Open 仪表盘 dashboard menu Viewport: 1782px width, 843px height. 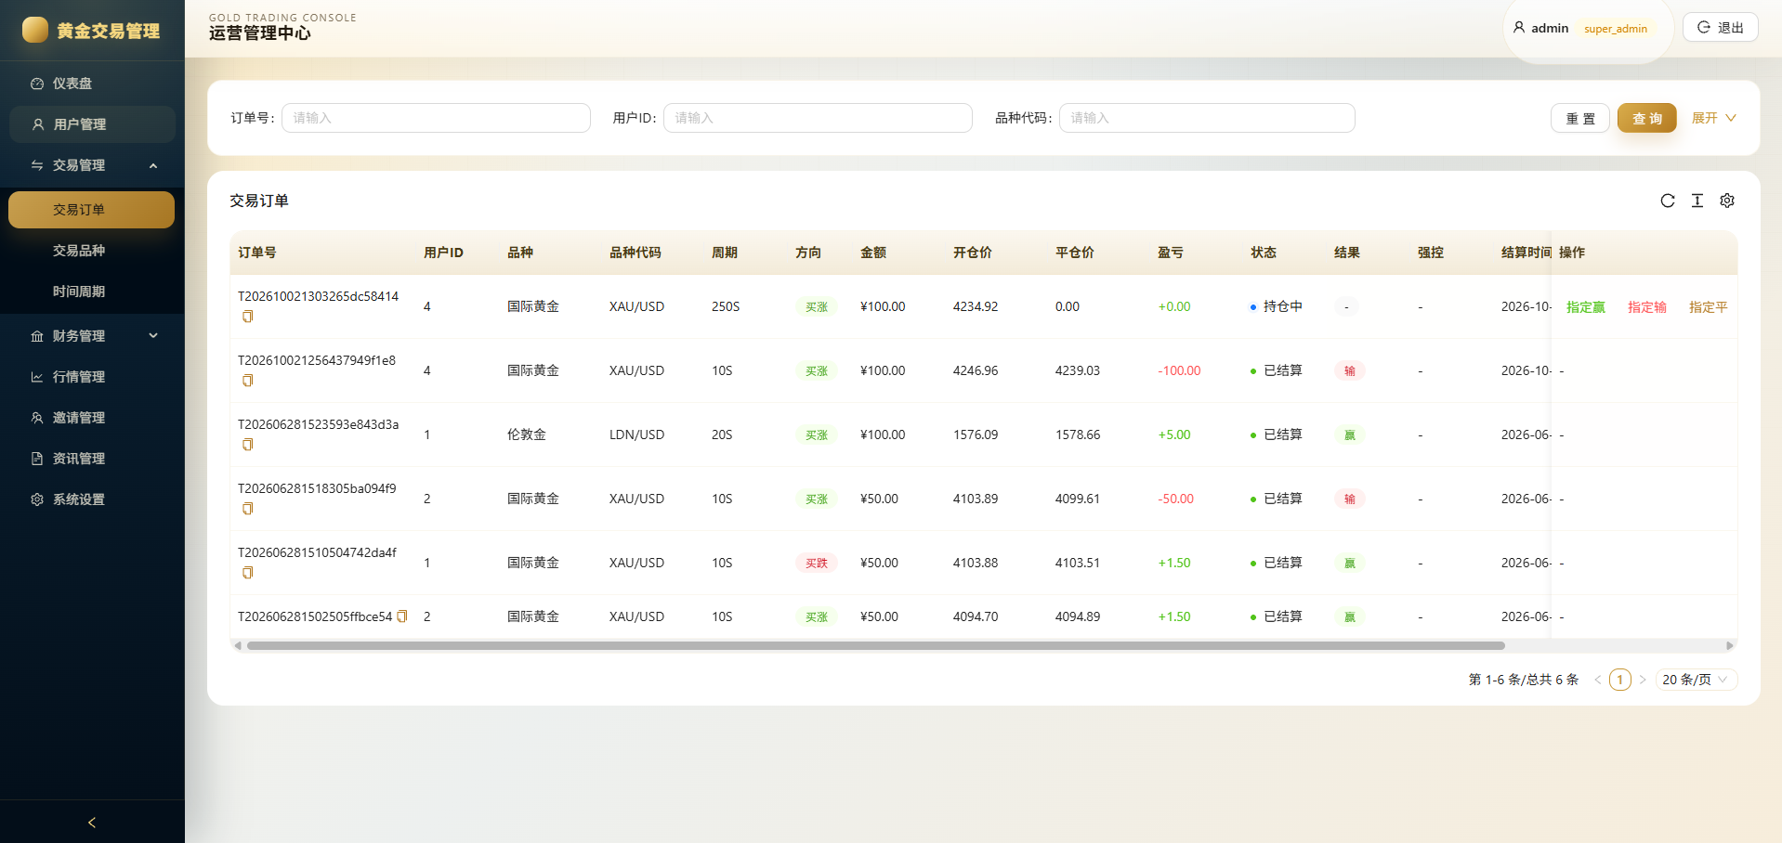pos(92,84)
